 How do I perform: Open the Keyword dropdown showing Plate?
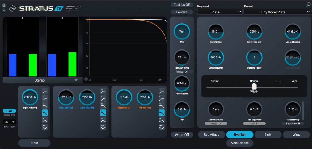point(220,12)
